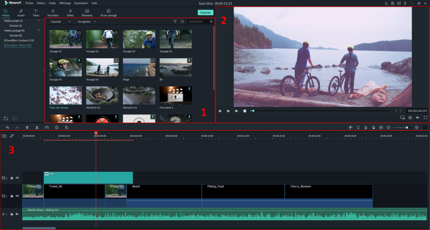Hide video track 2 with the eye icon
Image resolution: width=430 pixels, height=230 pixels.
(x=17, y=178)
